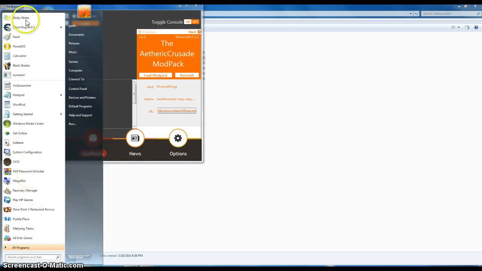Screen dimensions: 482x271
Task: Expand Notepad recent files arrow
Action: coord(61,95)
